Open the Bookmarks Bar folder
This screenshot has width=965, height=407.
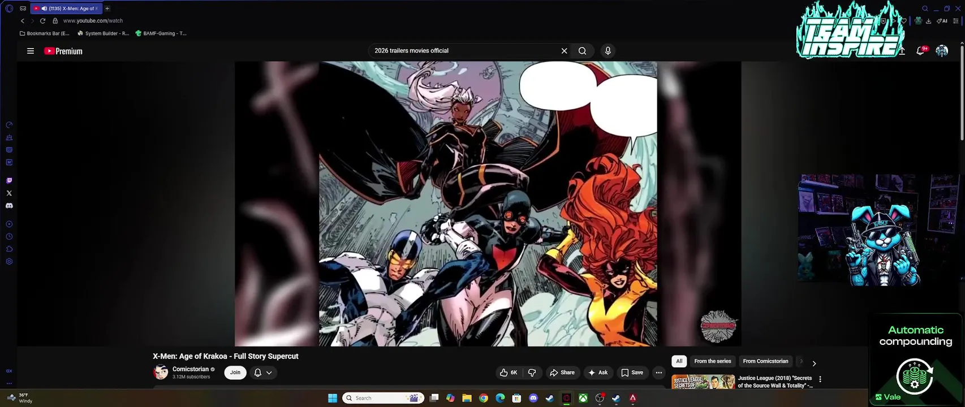(x=44, y=33)
